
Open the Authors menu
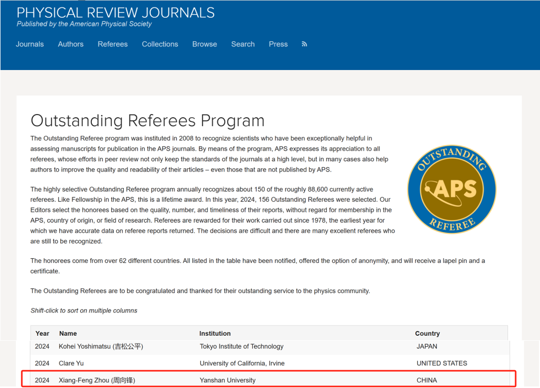tap(71, 44)
